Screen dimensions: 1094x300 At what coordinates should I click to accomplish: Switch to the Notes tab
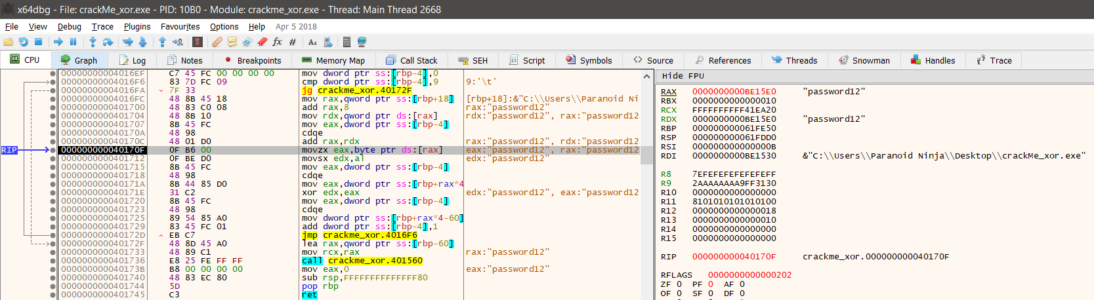coord(185,60)
